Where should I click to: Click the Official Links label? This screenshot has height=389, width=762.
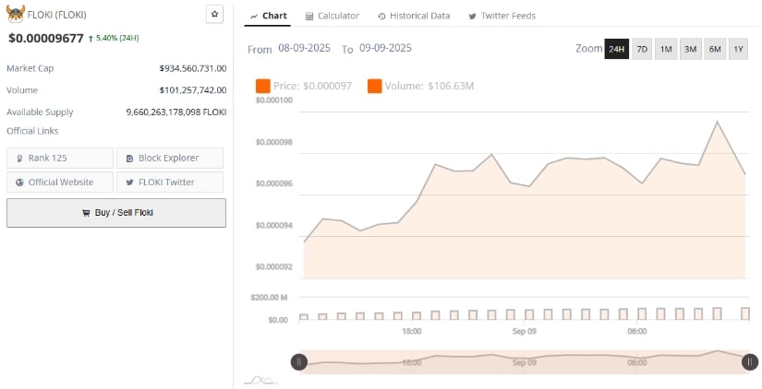tap(32, 131)
